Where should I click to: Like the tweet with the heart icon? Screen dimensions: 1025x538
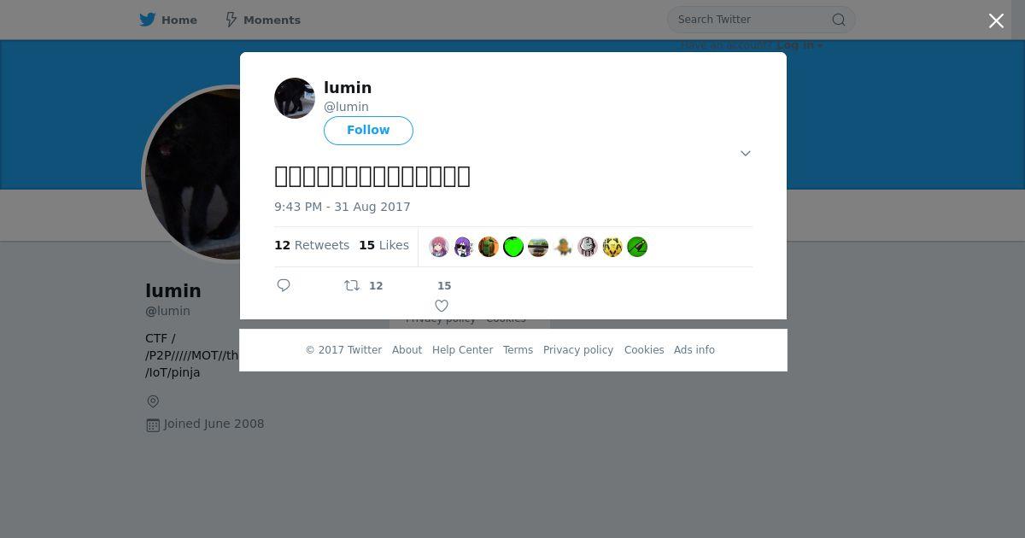pyautogui.click(x=442, y=306)
